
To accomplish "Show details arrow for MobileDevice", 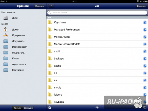I will click(x=145, y=37).
